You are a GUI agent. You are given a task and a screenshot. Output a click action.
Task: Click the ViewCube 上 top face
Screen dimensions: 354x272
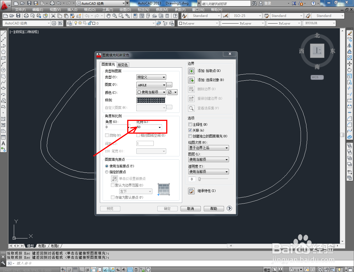pos(317,51)
